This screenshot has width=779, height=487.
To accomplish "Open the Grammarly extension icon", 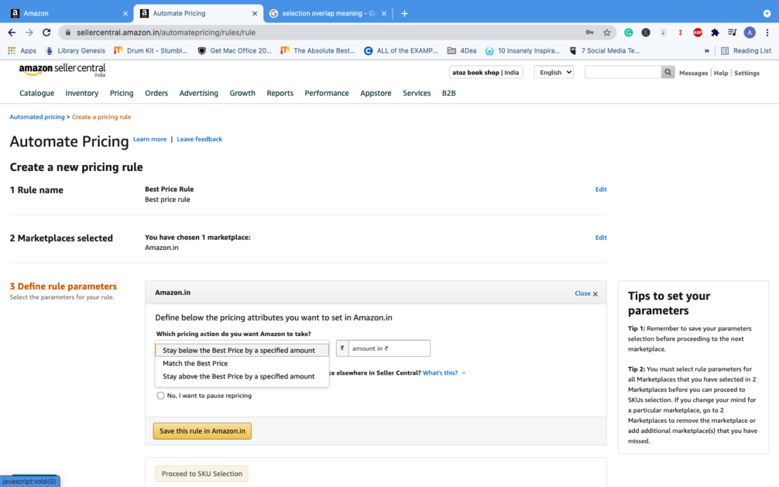I will (629, 33).
